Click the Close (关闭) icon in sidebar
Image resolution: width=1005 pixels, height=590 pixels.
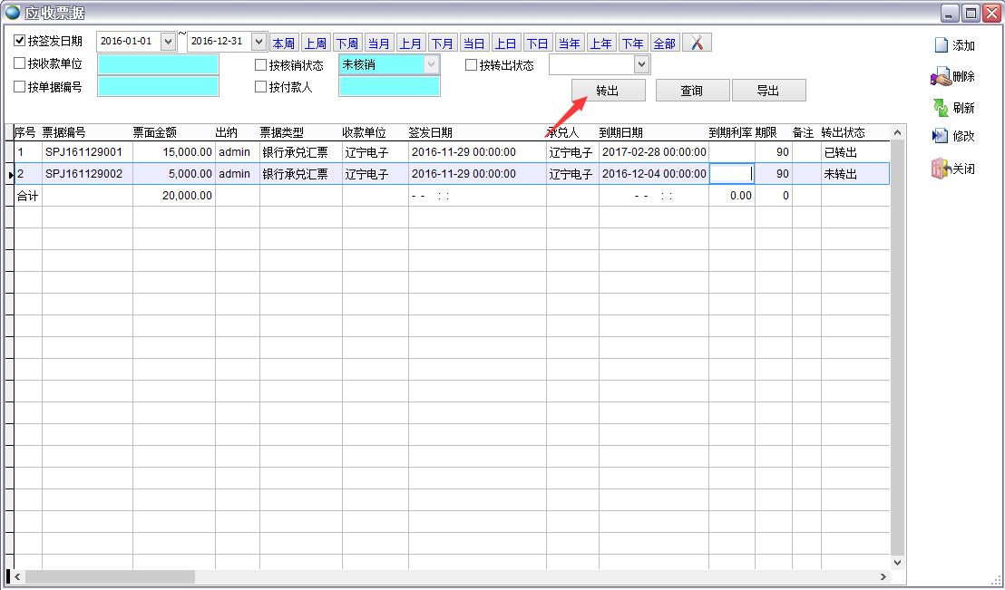coord(941,169)
